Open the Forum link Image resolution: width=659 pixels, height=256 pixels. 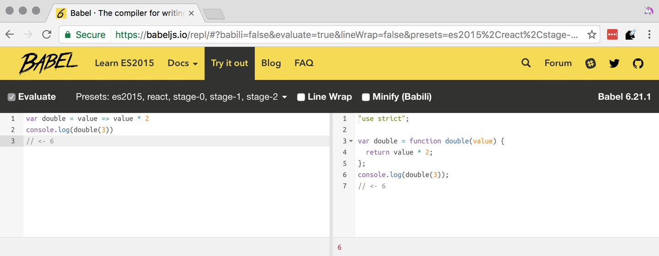coord(558,63)
